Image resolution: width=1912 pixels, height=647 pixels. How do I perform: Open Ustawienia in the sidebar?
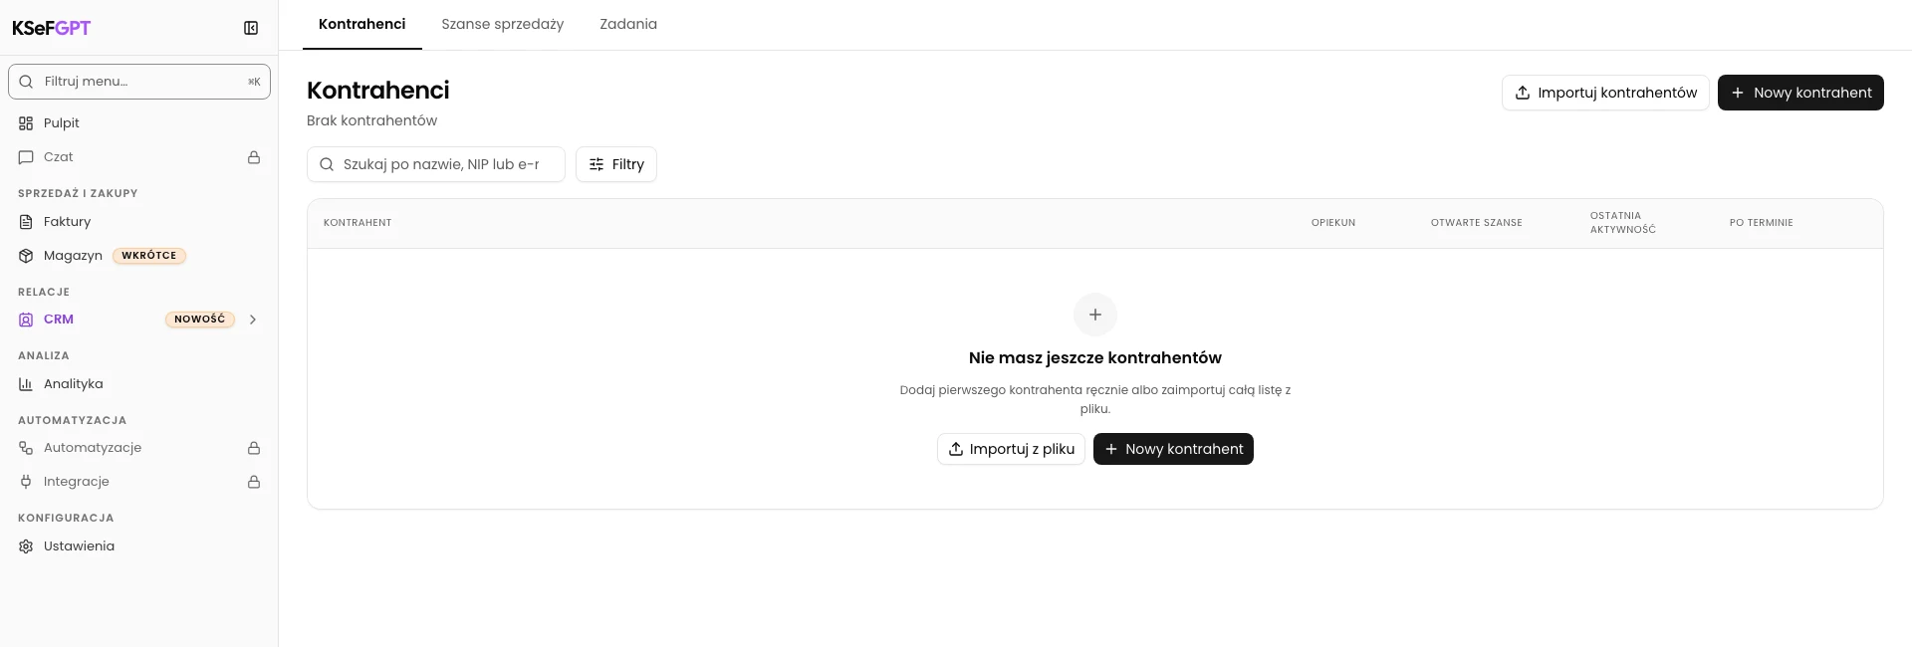[x=139, y=546]
